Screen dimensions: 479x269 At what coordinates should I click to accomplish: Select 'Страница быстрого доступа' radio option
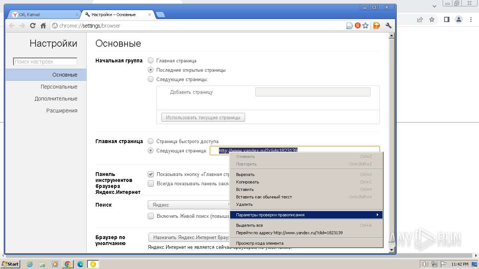click(x=150, y=141)
